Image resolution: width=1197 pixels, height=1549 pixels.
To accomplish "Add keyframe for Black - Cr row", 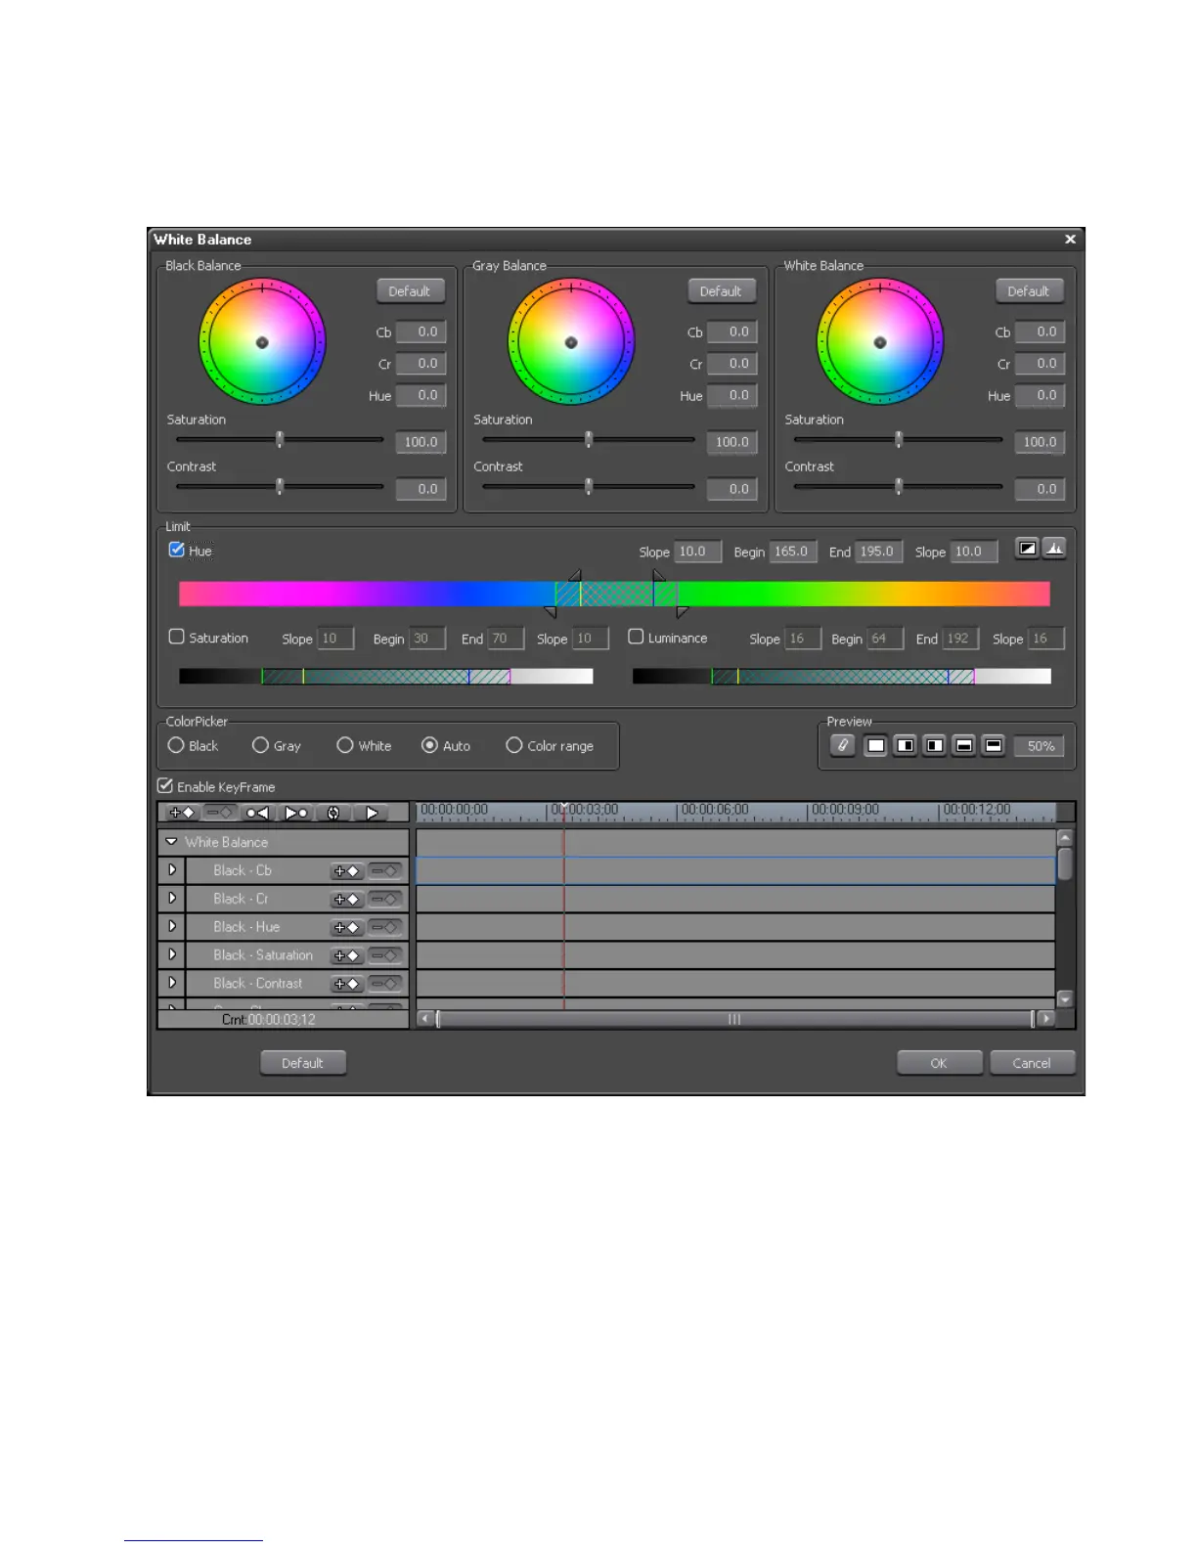I will 347,900.
